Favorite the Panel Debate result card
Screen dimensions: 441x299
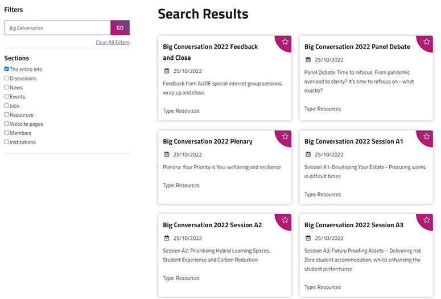coord(427,42)
